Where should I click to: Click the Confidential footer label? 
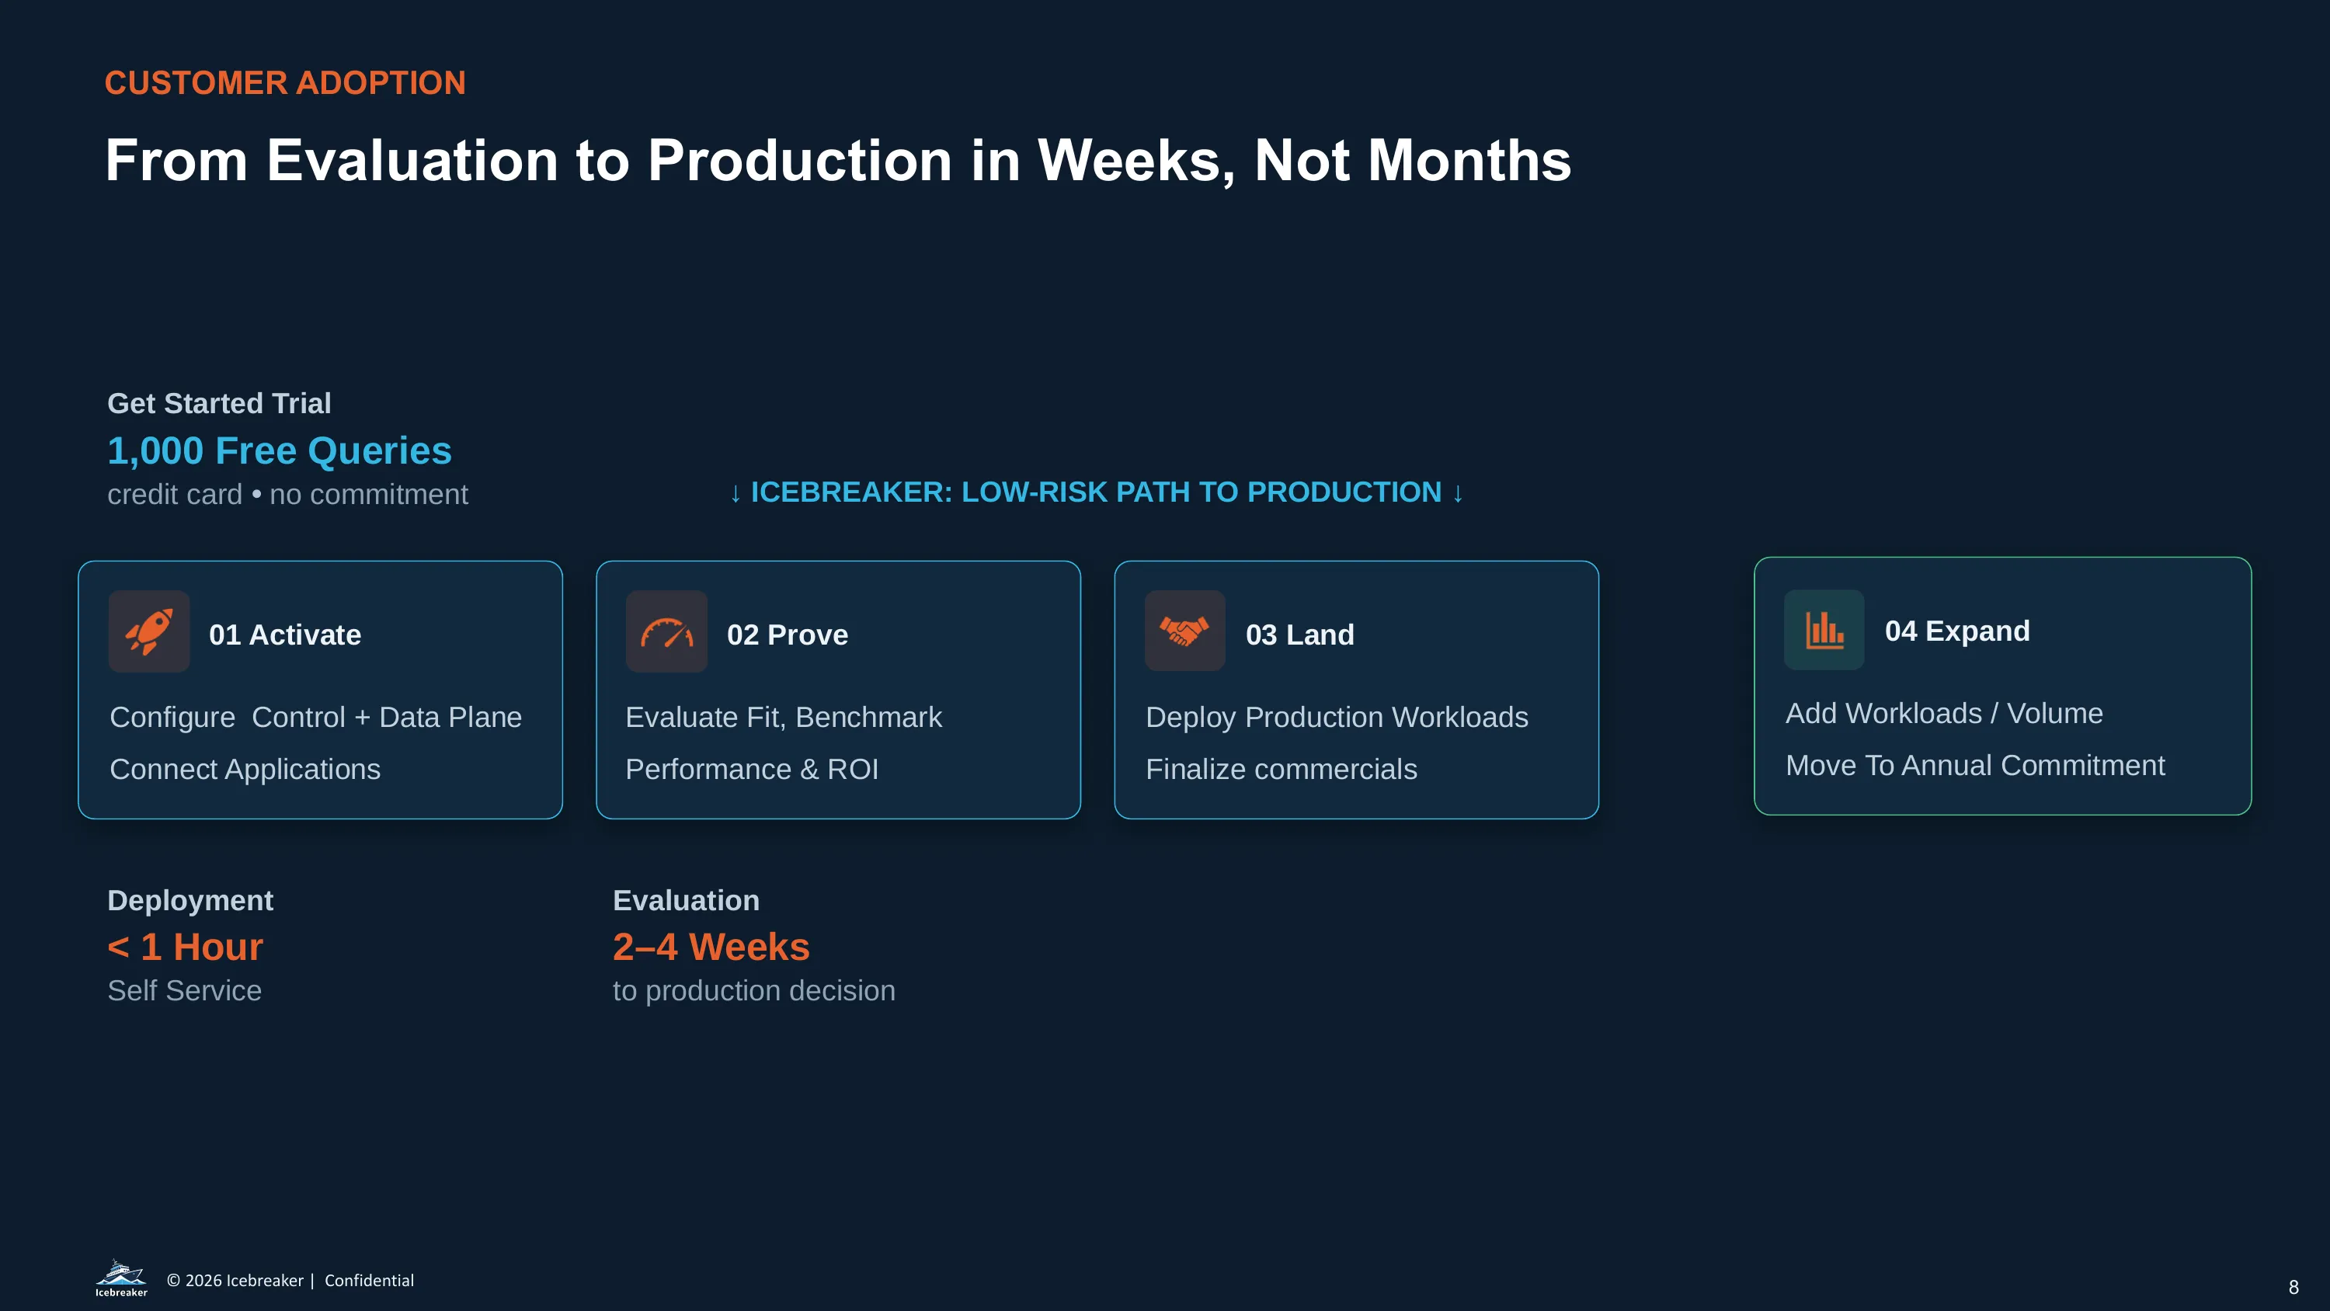click(x=369, y=1280)
